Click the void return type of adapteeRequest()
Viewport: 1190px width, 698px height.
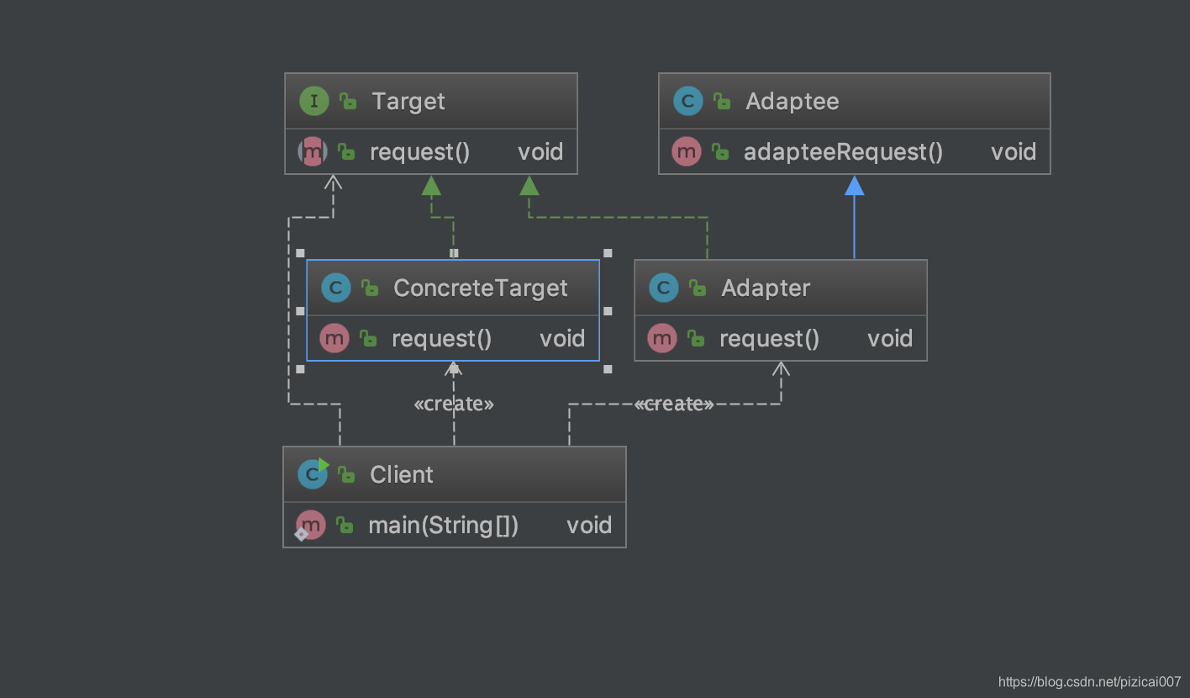[1014, 152]
